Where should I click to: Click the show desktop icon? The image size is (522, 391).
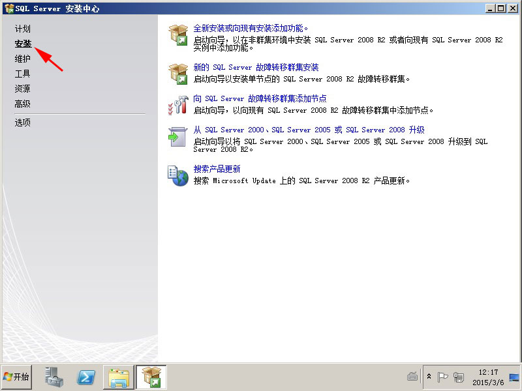click(515, 377)
